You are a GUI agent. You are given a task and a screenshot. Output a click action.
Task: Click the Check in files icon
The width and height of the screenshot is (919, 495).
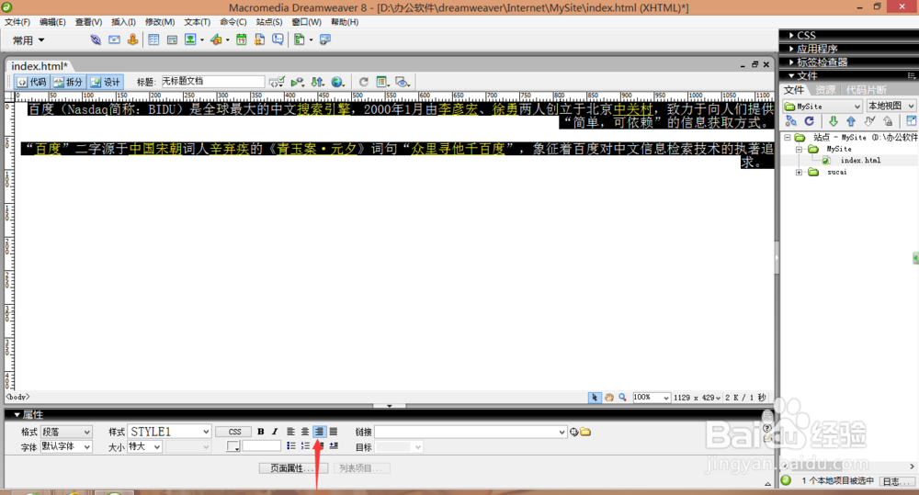[889, 121]
